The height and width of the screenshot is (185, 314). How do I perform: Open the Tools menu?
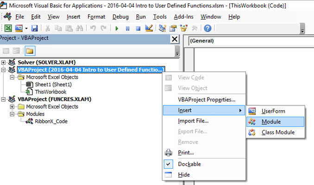click(160, 17)
